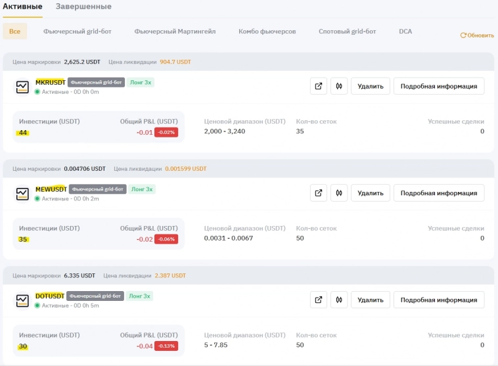Click Удалить on the DOTUSDT bot
Viewport: 498px width, 366px height.
[371, 300]
